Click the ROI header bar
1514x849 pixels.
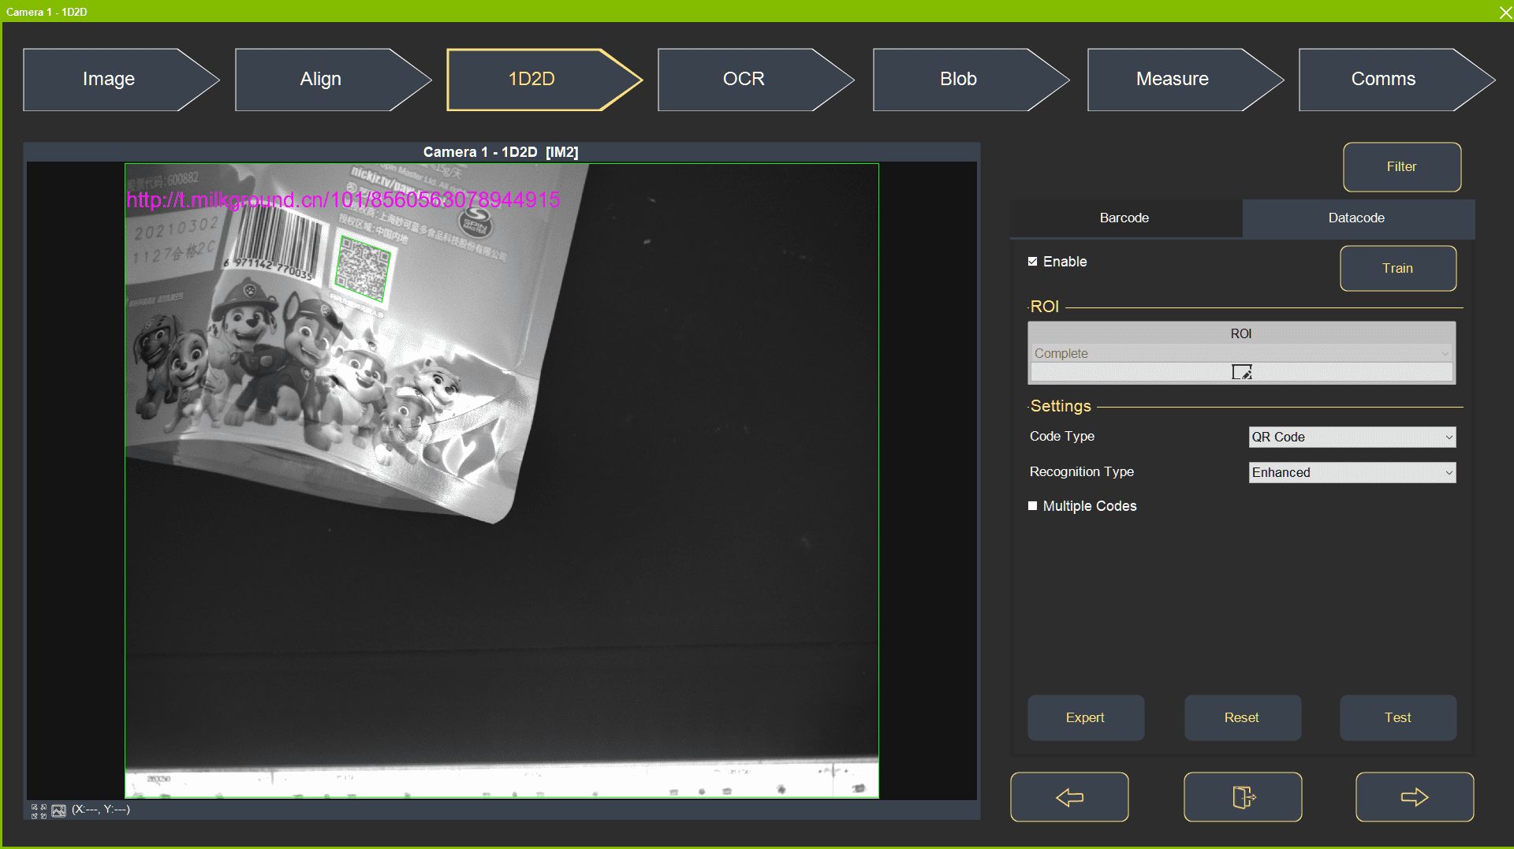[x=1241, y=333]
